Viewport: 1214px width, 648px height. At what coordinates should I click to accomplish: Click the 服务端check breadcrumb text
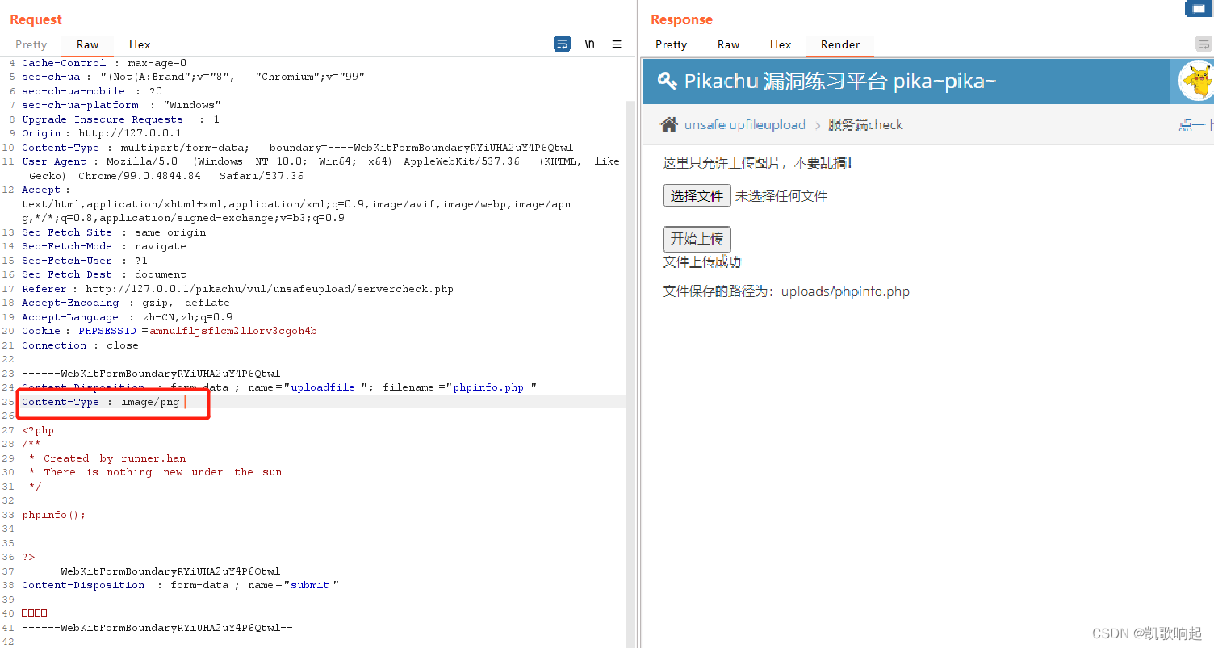tap(865, 124)
